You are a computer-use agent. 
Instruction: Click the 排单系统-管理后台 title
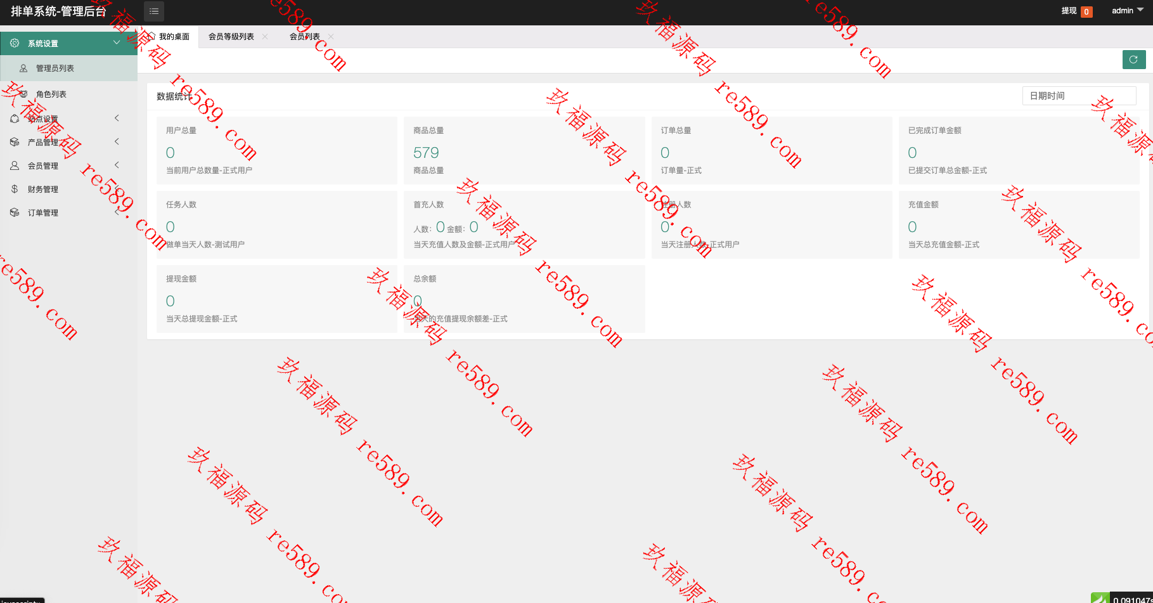[58, 11]
